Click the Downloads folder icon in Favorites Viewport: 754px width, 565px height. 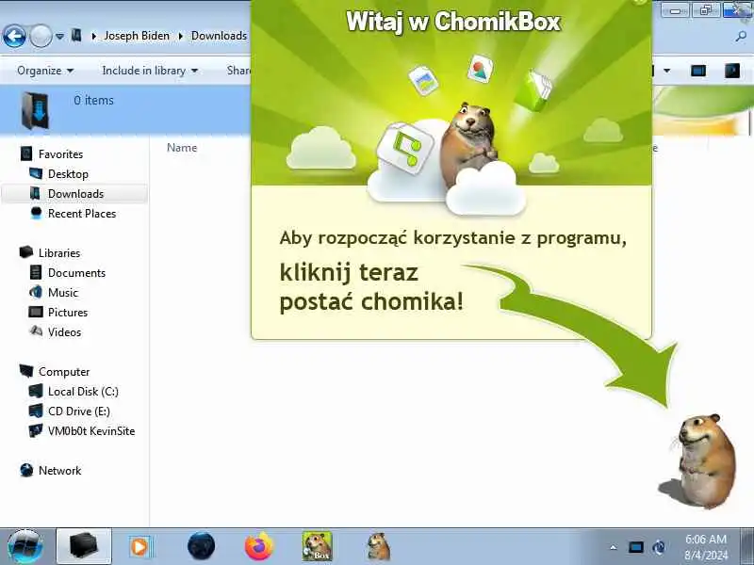tap(35, 193)
